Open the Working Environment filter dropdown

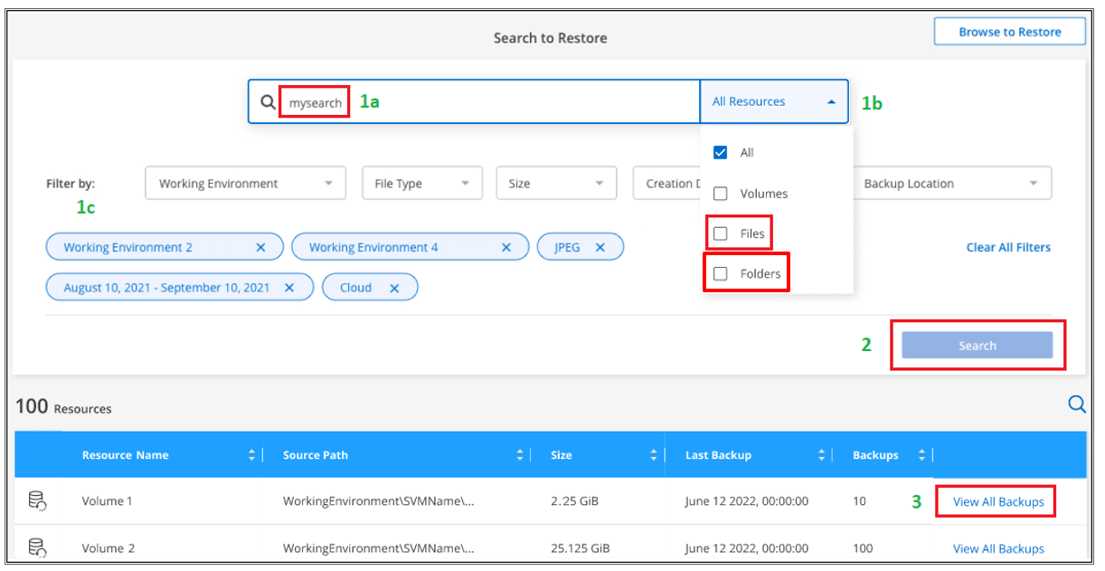click(245, 183)
